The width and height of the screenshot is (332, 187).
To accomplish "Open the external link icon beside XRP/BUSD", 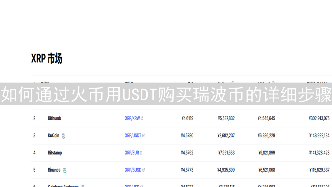I will point(144,170).
